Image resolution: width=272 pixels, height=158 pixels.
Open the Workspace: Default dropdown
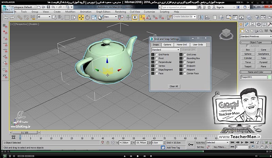pyautogui.click(x=23, y=7)
